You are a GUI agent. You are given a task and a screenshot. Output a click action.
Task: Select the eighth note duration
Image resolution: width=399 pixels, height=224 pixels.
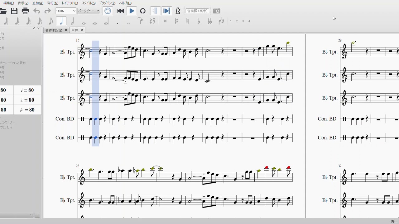tap(50, 21)
